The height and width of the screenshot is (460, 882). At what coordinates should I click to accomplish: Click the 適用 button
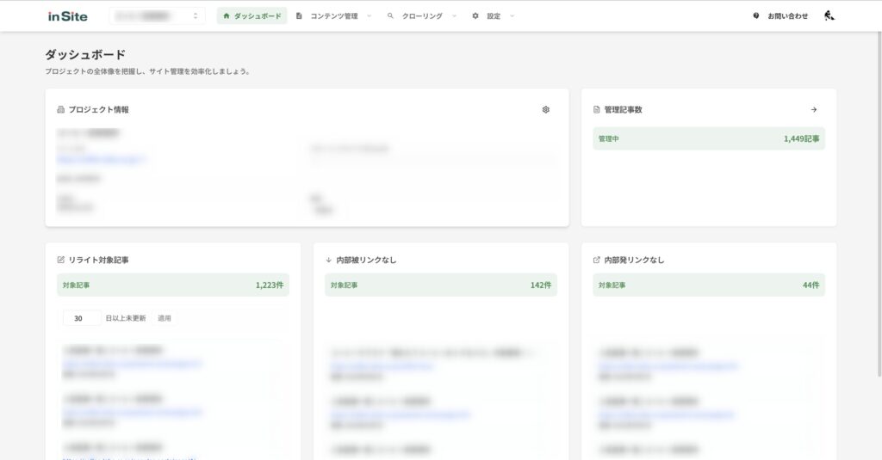(165, 318)
